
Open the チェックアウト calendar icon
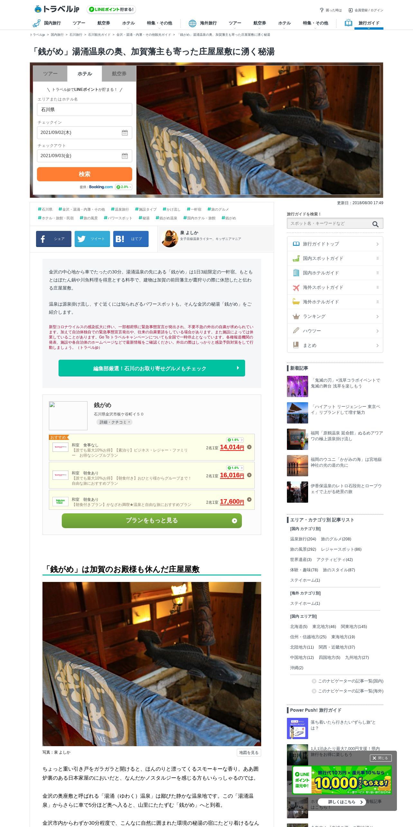tap(125, 156)
